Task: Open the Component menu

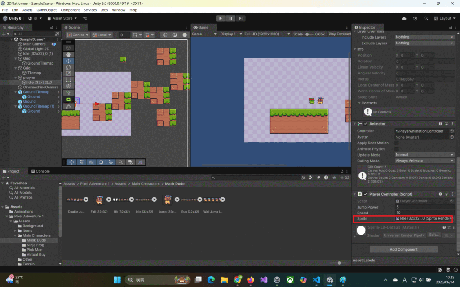Action: (70, 10)
